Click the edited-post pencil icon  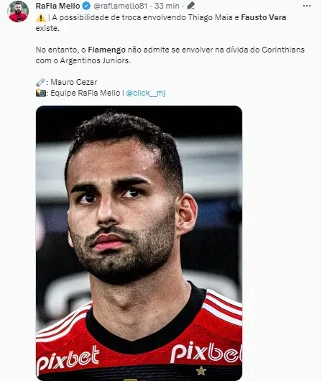click(x=191, y=6)
